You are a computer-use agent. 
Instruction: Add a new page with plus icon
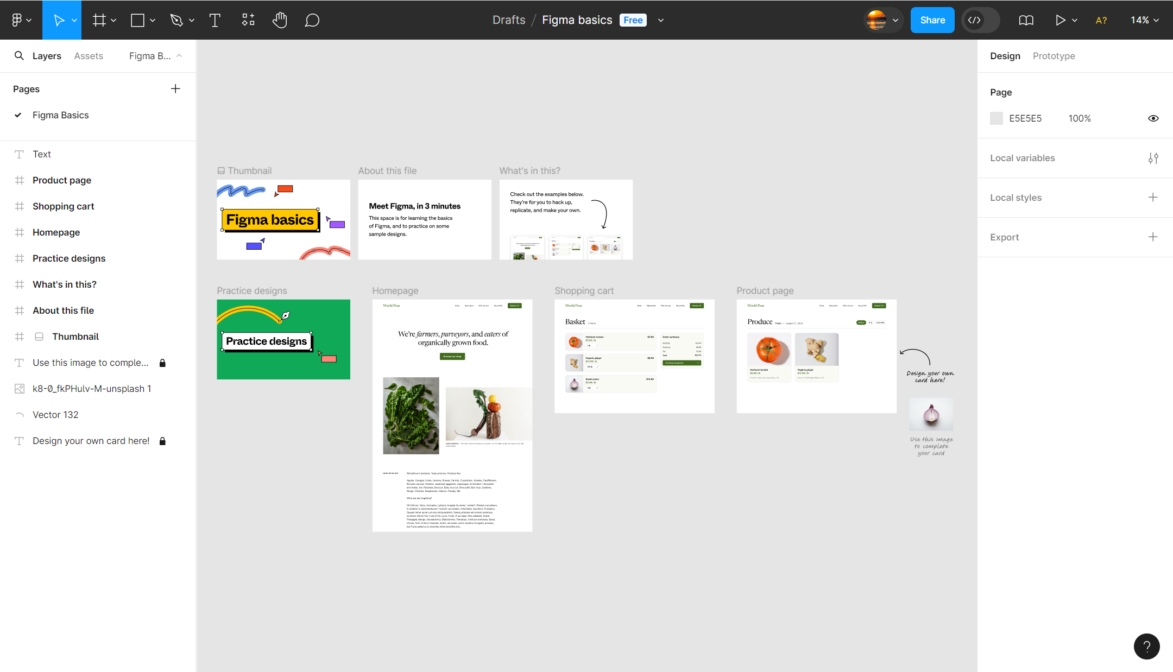(x=175, y=88)
